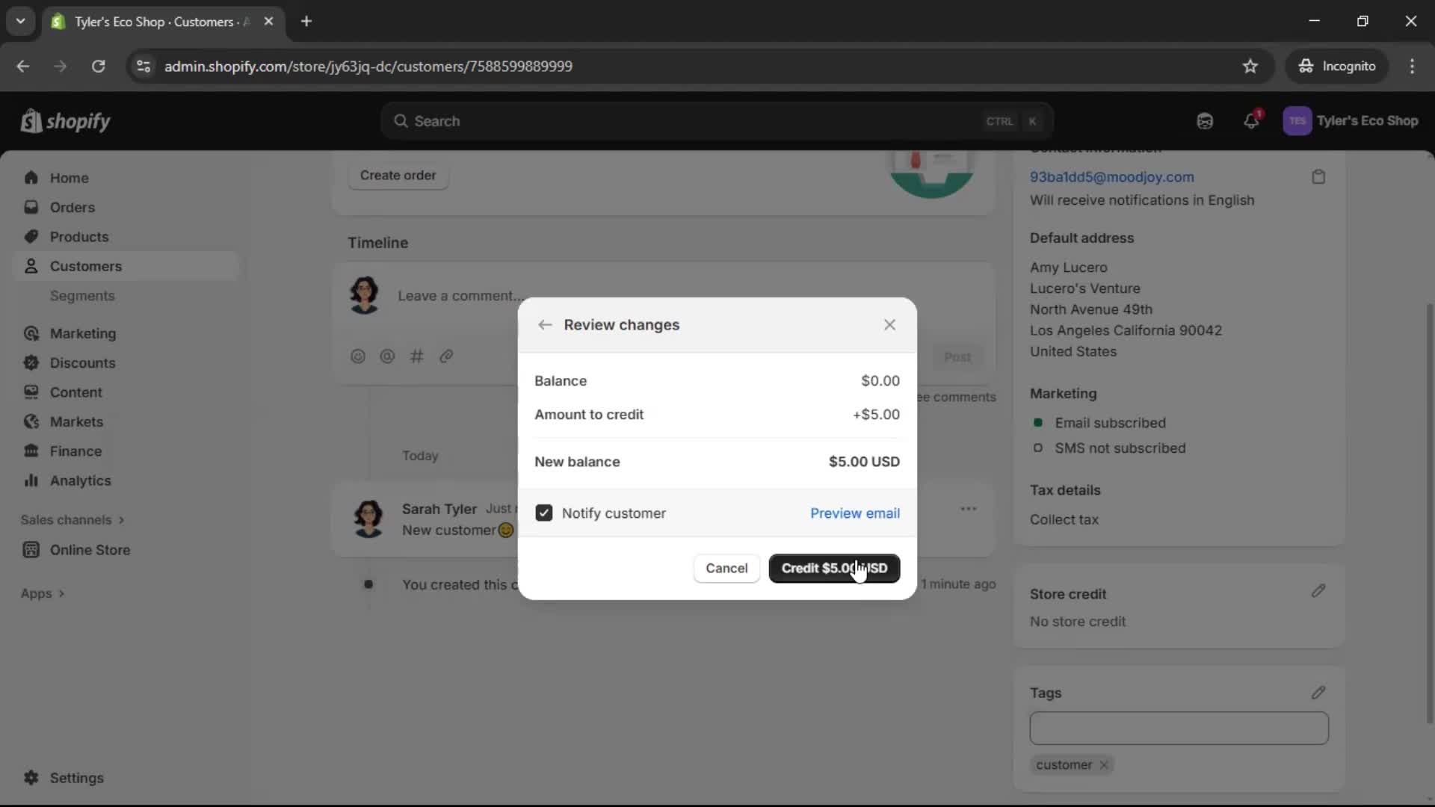The image size is (1435, 807).
Task: Edit tags using the pencil icon
Action: coord(1318,693)
